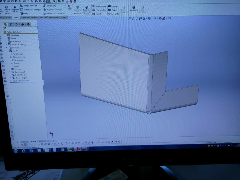Choose the Lacerazione rip tool
Viewport: 240px width, 180px height.
(133, 8)
